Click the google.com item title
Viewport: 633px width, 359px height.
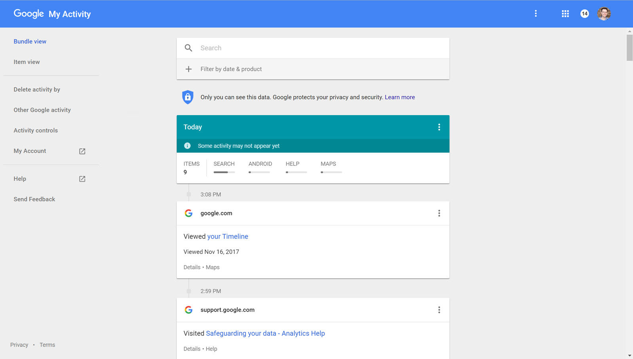pyautogui.click(x=216, y=213)
